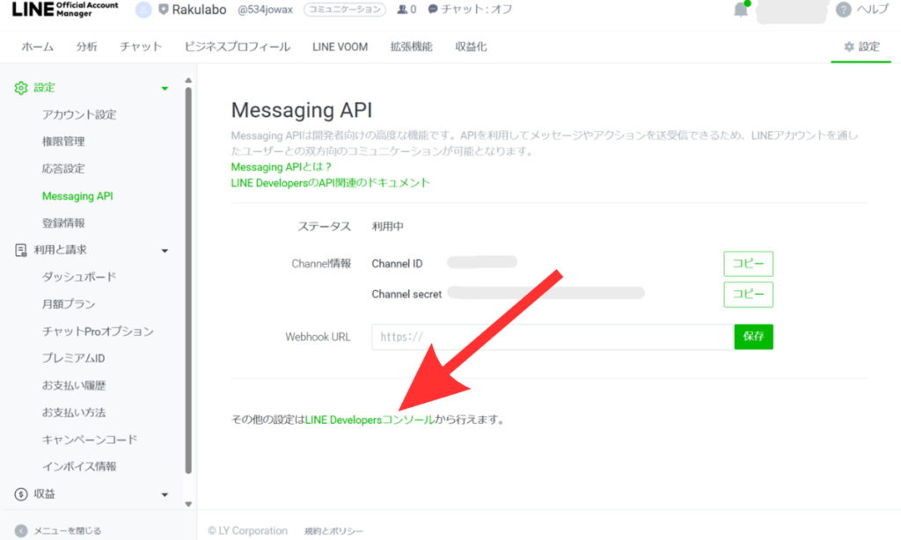Click the sidebar scrollbar up arrow
This screenshot has height=540, width=901.
point(188,81)
